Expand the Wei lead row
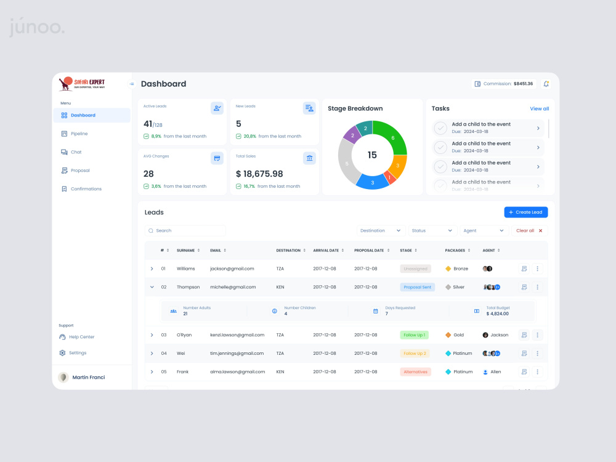Screen dimensions: 616x462 [152, 353]
